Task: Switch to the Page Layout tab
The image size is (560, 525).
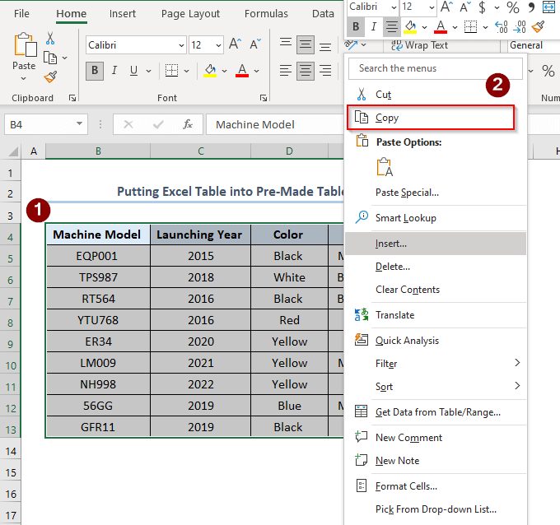Action: point(190,14)
